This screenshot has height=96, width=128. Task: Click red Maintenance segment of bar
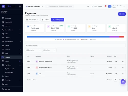[x=122, y=37]
